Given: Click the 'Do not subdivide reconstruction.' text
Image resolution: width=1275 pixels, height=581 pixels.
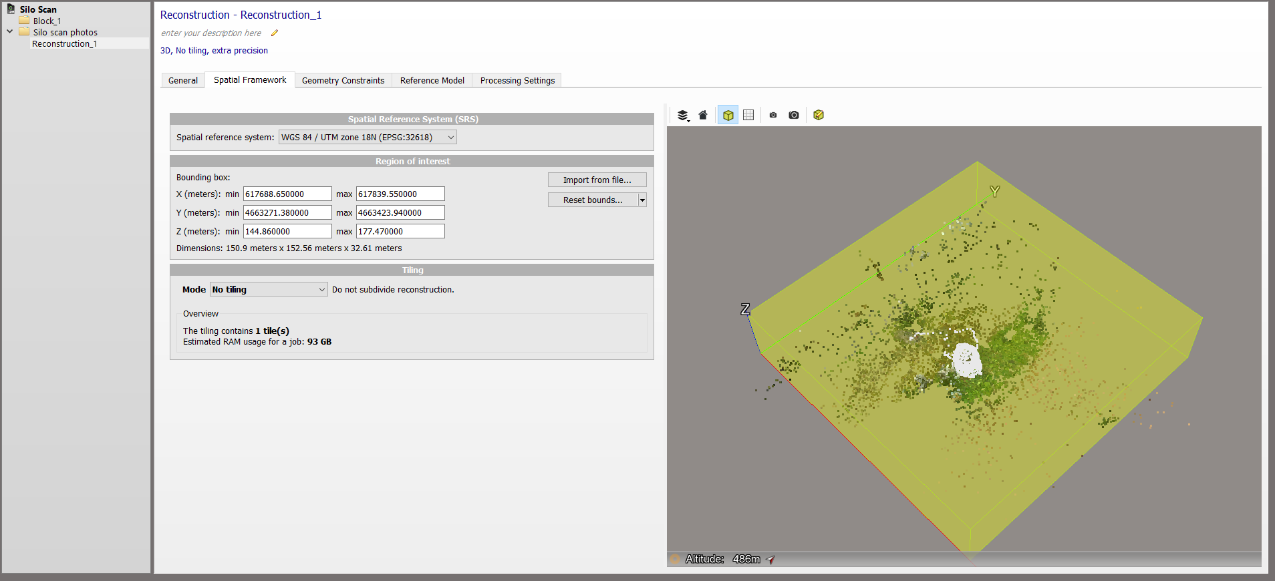Looking at the screenshot, I should click(393, 289).
